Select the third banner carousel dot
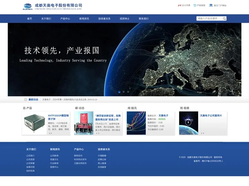Screen dimensions: 249x186 pos(128,92)
